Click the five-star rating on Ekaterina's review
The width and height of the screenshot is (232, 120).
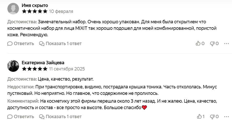[35, 69]
